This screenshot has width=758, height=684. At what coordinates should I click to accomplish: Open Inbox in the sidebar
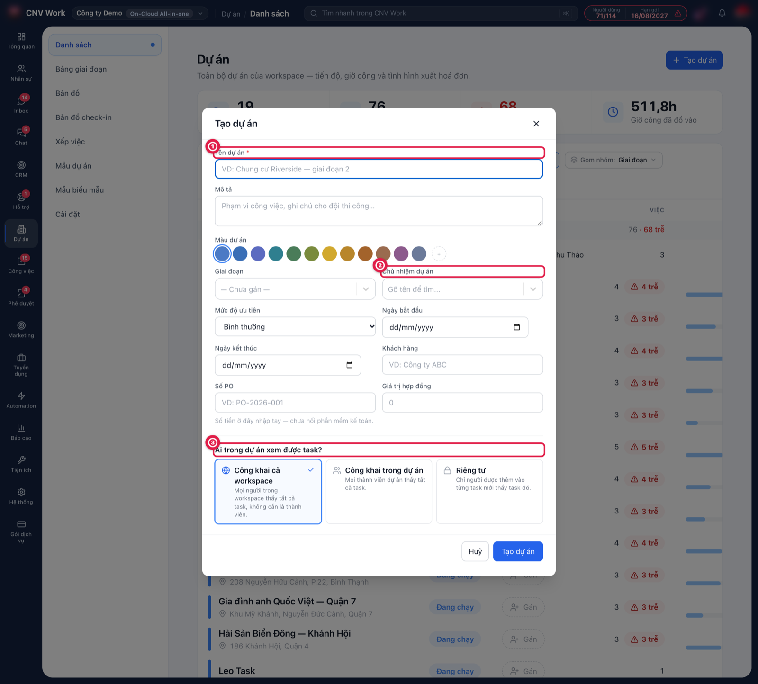pyautogui.click(x=21, y=105)
